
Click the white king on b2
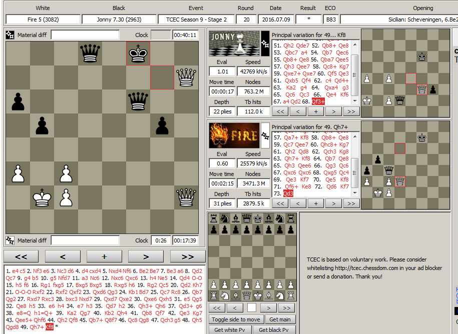click(42, 197)
